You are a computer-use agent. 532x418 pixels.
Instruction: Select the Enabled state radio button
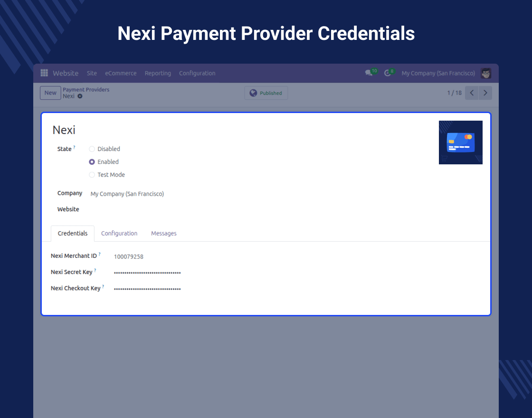[x=92, y=162]
